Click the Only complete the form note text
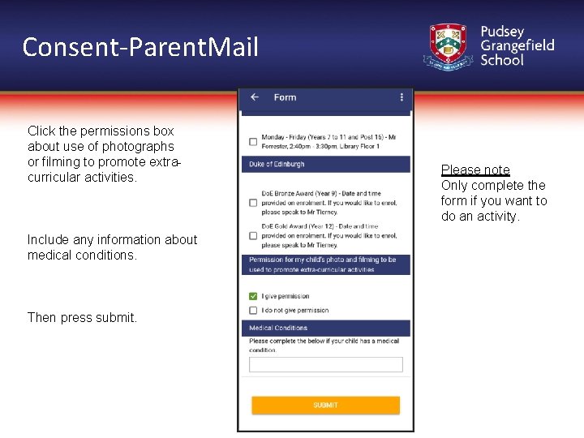 (x=493, y=201)
